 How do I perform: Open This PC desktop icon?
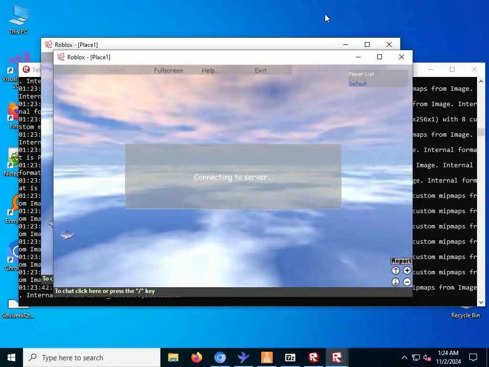(19, 20)
